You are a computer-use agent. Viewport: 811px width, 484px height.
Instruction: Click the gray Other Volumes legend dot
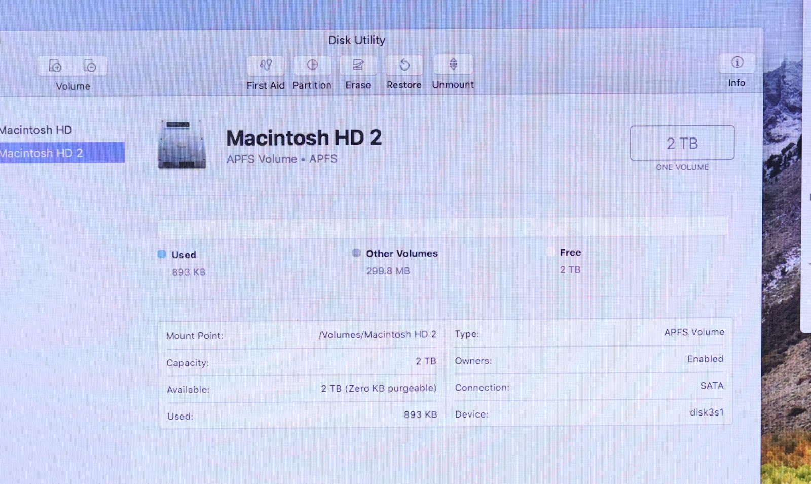point(356,253)
